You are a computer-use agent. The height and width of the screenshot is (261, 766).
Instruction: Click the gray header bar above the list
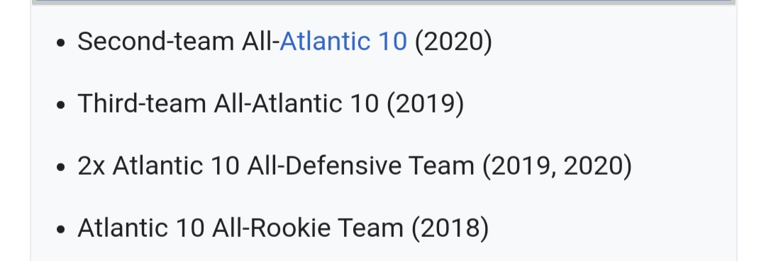tap(384, 2)
